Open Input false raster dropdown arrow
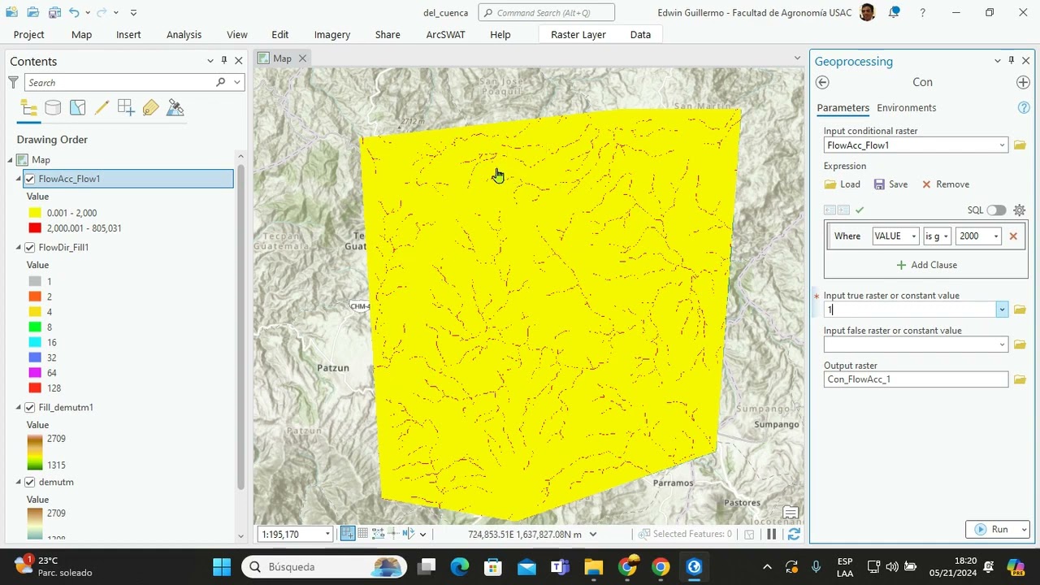1040x585 pixels. point(1002,344)
